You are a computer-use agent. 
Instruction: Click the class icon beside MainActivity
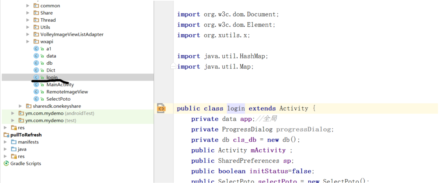point(36,85)
